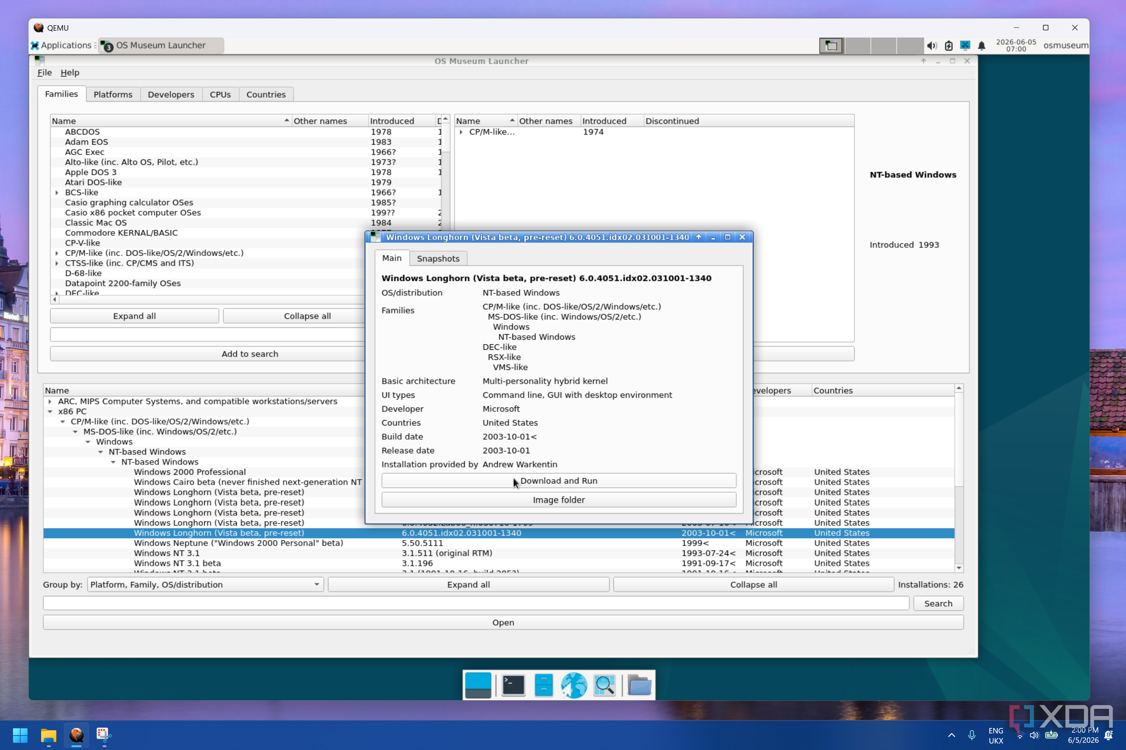Image resolution: width=1126 pixels, height=750 pixels.
Task: Expand CP/M-like... row in right pane
Action: coord(461,132)
